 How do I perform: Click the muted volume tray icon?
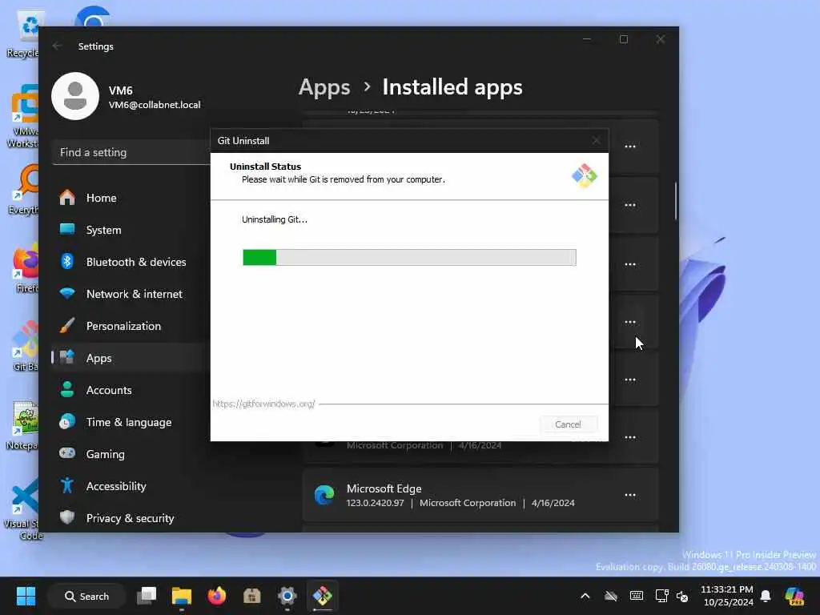pos(682,596)
